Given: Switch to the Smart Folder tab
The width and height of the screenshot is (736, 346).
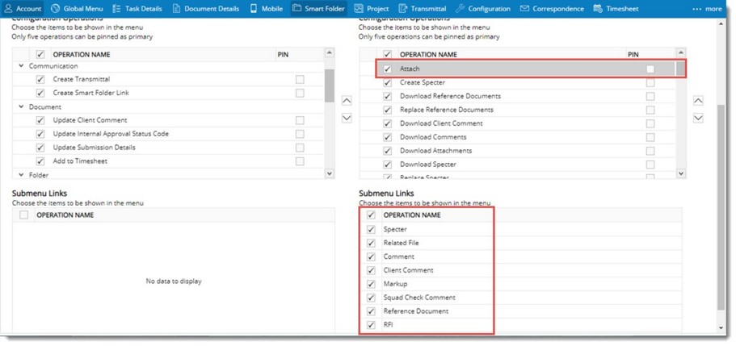Looking at the screenshot, I should click(x=319, y=9).
